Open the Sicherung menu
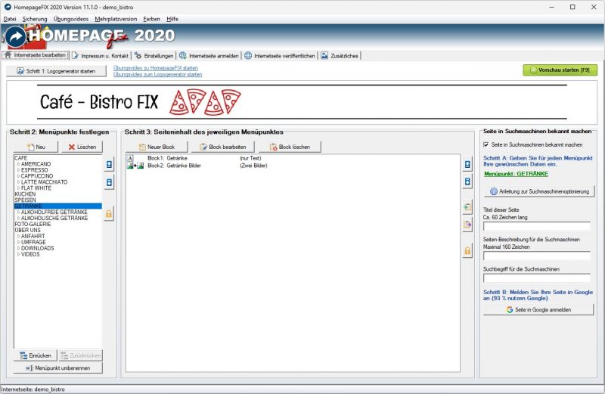The image size is (605, 394). pyautogui.click(x=35, y=19)
